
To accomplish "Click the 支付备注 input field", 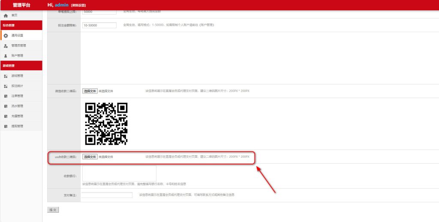I will [x=107, y=195].
